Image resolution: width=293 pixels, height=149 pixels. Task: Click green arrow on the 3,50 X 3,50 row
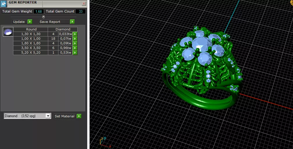click(x=75, y=48)
